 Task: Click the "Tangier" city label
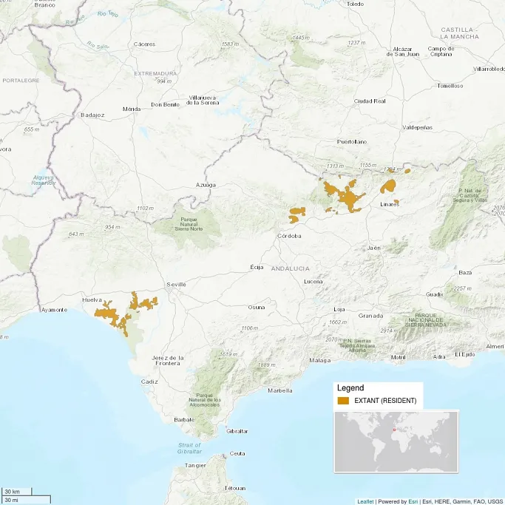195,466
